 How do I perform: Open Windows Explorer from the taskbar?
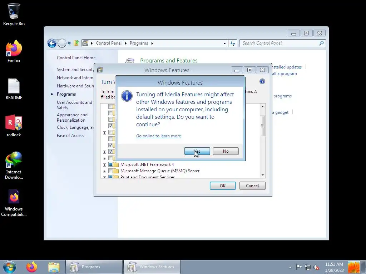pos(54,267)
